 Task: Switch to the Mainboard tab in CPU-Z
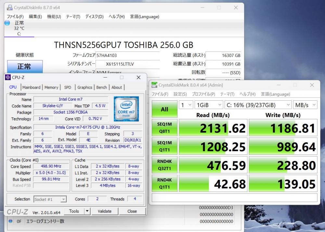click(31, 87)
